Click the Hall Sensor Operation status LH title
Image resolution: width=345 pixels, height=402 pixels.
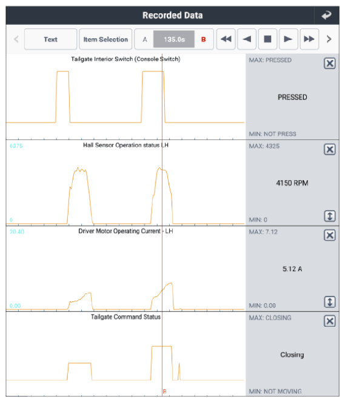point(126,145)
